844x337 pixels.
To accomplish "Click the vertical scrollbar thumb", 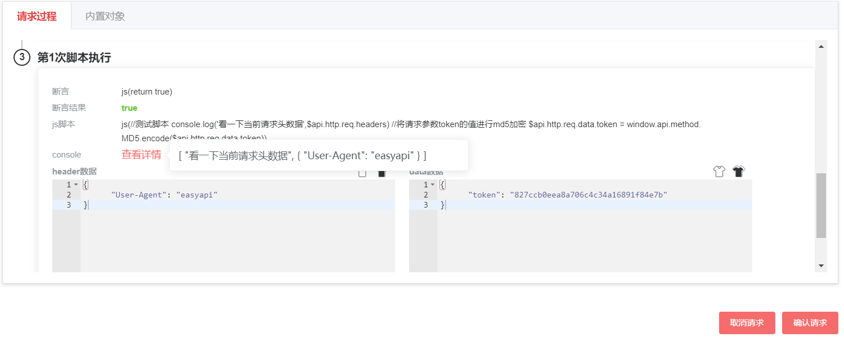I will pos(821,205).
